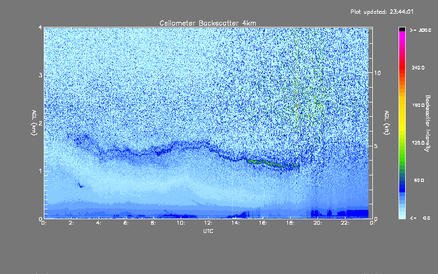Click the '3' tick on the km axis
The width and height of the screenshot is (438, 274).
(x=41, y=75)
